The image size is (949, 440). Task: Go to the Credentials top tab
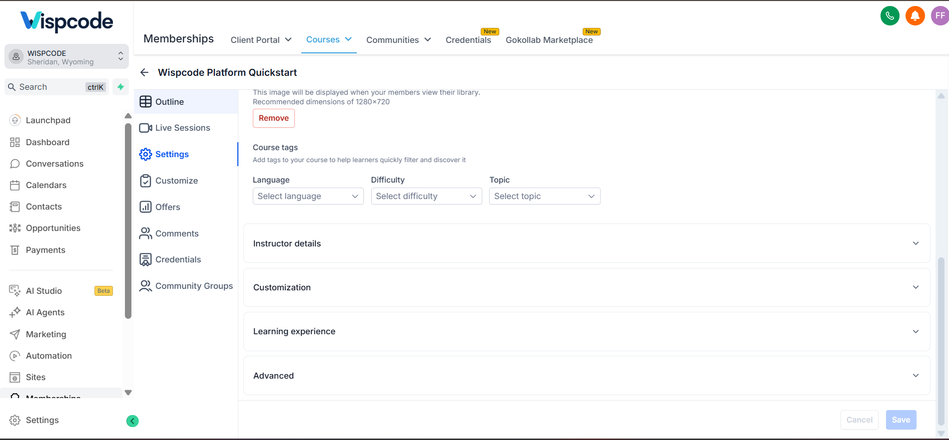[x=468, y=40]
